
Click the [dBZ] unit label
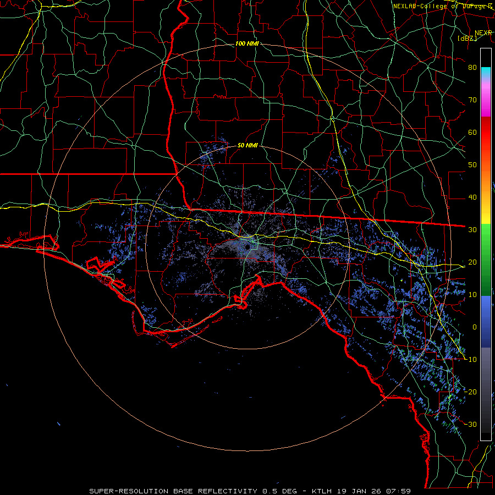[467, 38]
